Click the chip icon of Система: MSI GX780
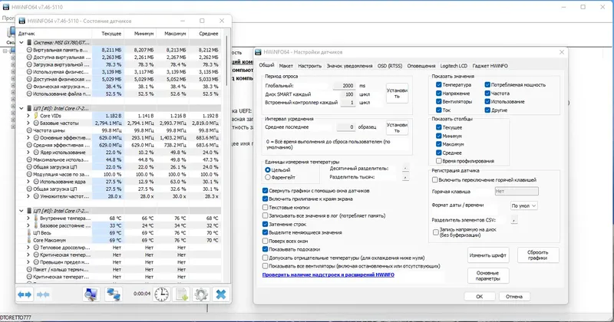 [x=29, y=42]
